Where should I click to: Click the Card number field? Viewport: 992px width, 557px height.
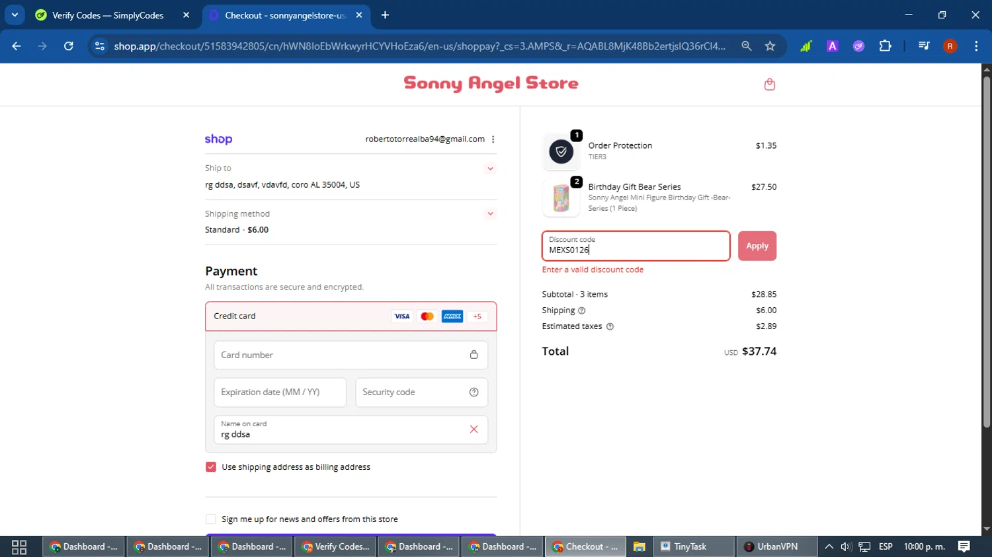[x=351, y=355]
